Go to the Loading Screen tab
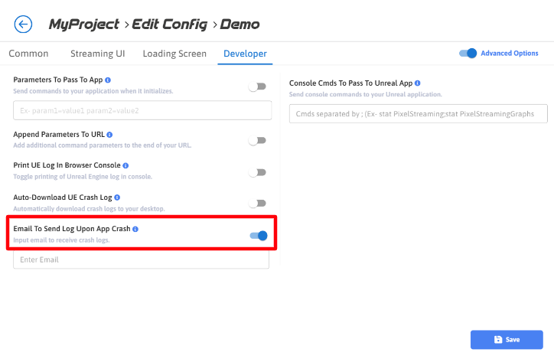 pos(174,54)
